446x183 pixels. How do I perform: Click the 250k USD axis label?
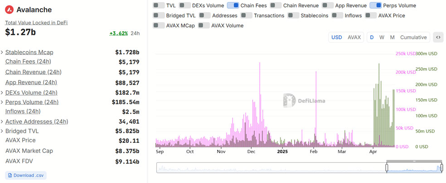(x=406, y=53)
